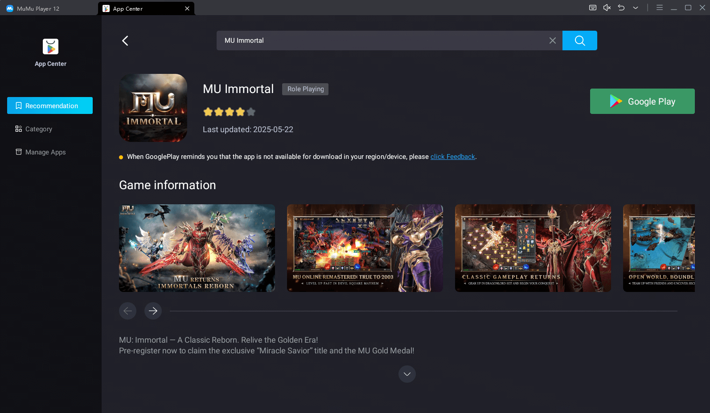Show previous screenshots with left arrow
Viewport: 710px width, 413px height.
127,311
